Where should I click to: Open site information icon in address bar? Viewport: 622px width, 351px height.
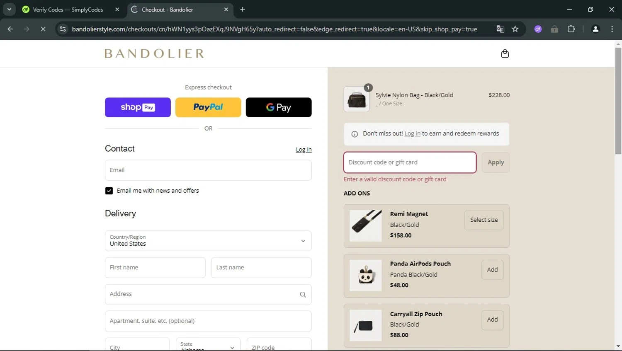click(63, 29)
